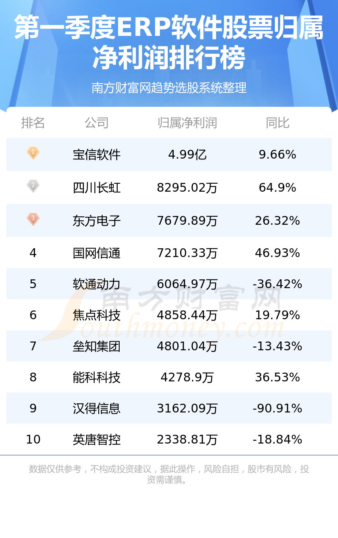Click the disclaimer text at bottom
This screenshot has height=538, width=338.
click(169, 474)
